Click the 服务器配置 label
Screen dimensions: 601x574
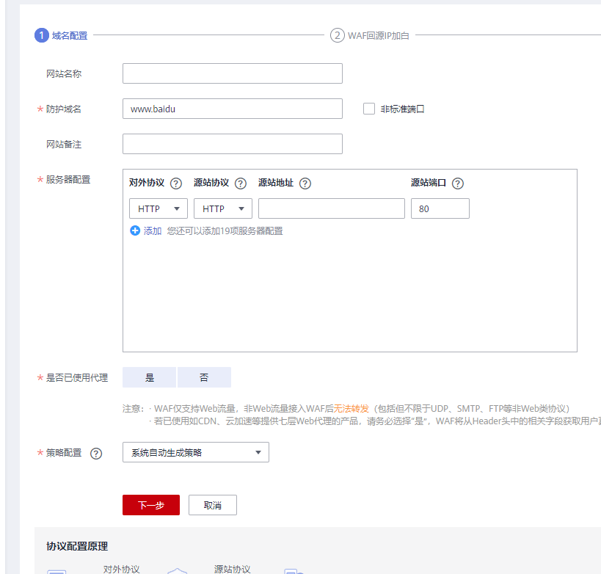[x=68, y=180]
